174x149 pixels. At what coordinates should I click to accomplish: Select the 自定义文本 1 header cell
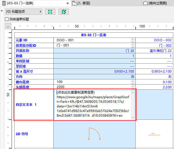point(34,105)
